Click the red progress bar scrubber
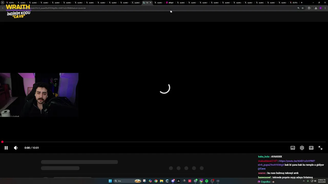This screenshot has height=184, width=328. coord(2,142)
